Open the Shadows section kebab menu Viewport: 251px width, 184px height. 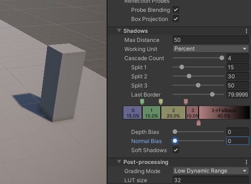point(246,31)
